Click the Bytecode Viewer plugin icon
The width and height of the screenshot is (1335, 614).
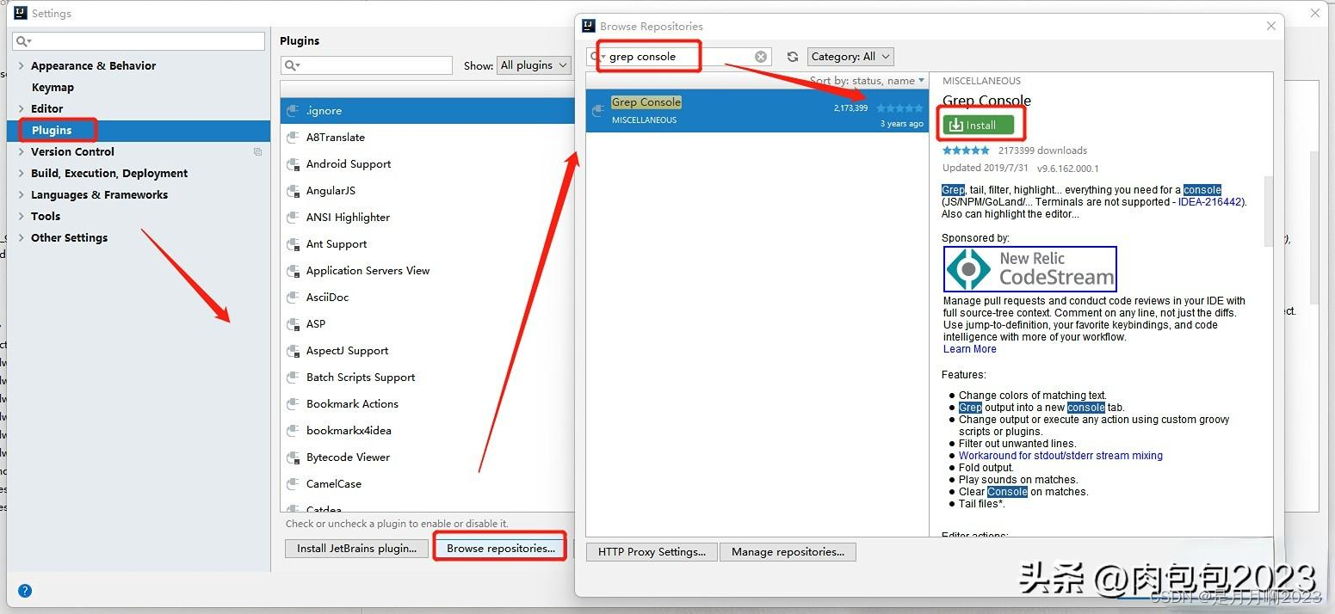pos(293,457)
